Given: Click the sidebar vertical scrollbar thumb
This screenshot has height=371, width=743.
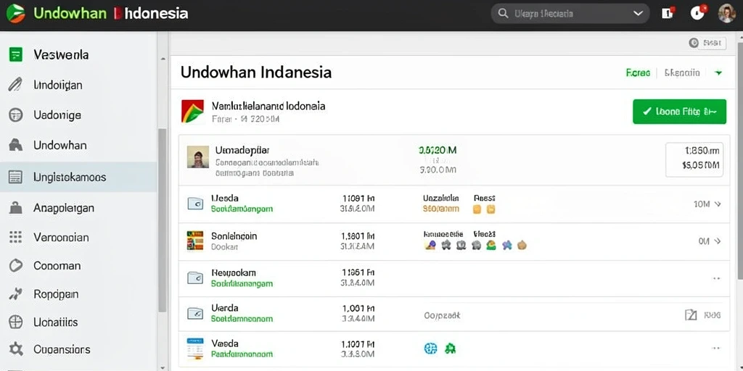Looking at the screenshot, I should click(163, 220).
